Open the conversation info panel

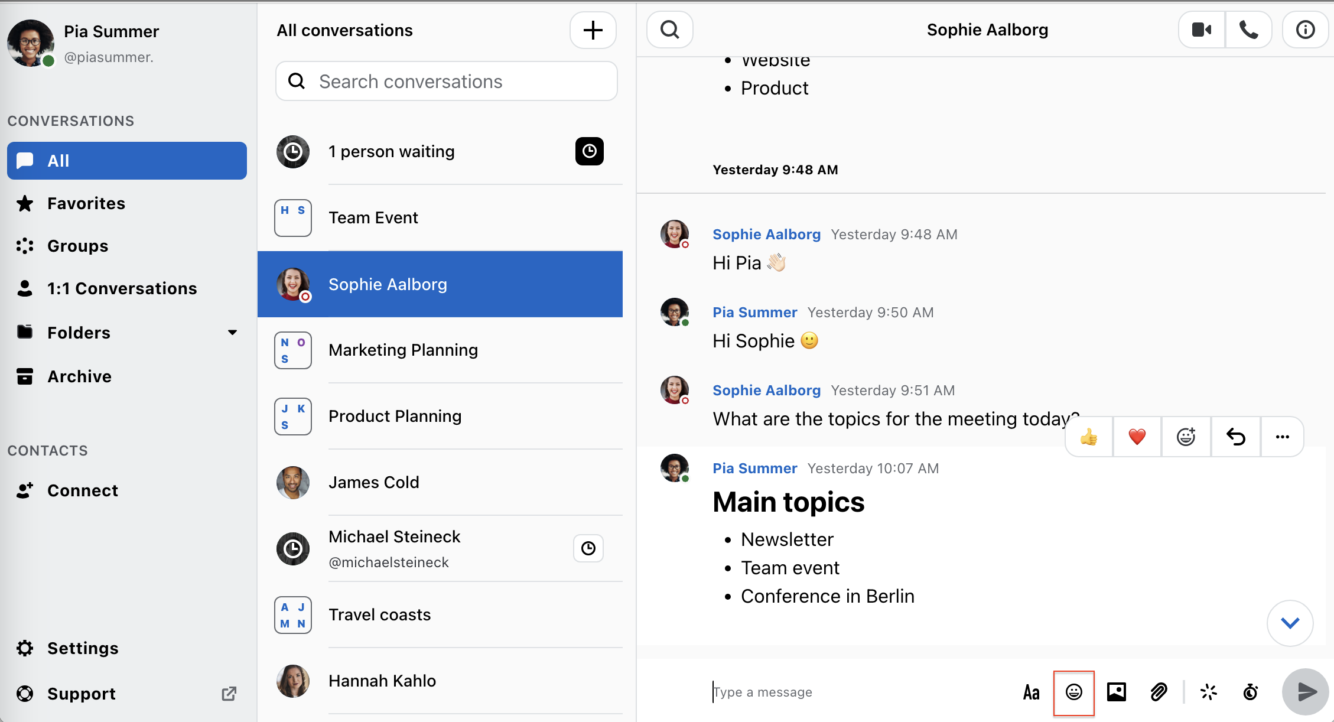(x=1305, y=30)
